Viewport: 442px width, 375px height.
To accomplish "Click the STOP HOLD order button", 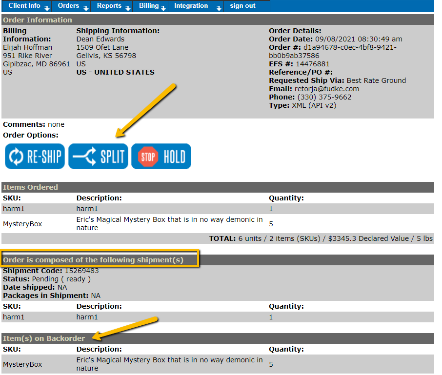I will pyautogui.click(x=161, y=157).
